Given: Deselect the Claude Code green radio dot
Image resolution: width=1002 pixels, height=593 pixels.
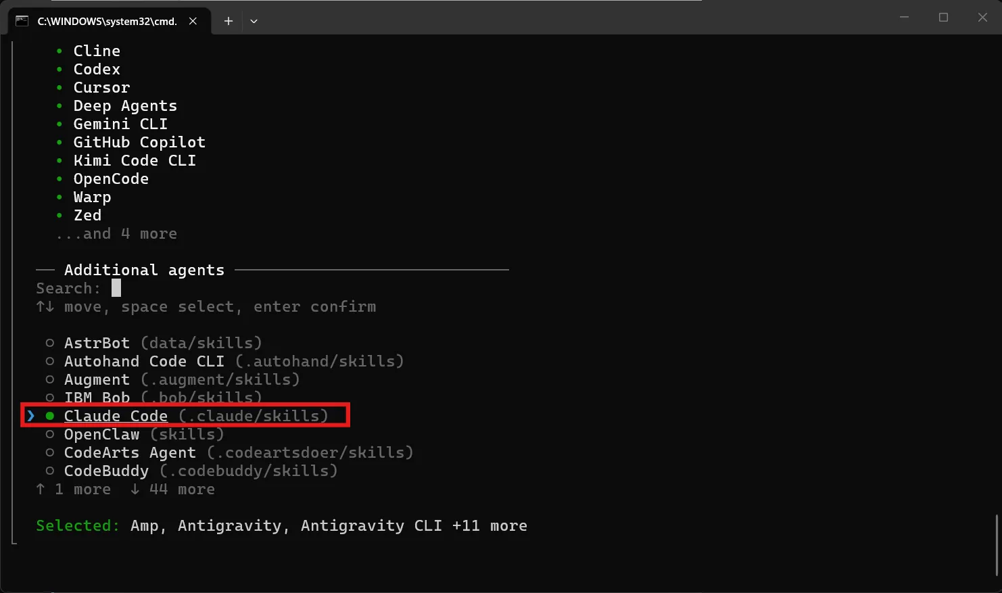Looking at the screenshot, I should pos(50,416).
